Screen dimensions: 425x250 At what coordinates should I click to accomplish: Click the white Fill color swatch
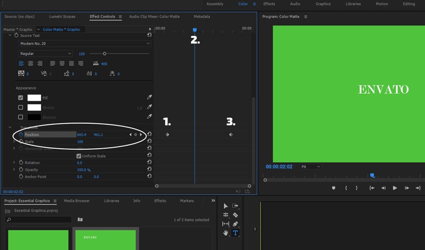click(34, 98)
